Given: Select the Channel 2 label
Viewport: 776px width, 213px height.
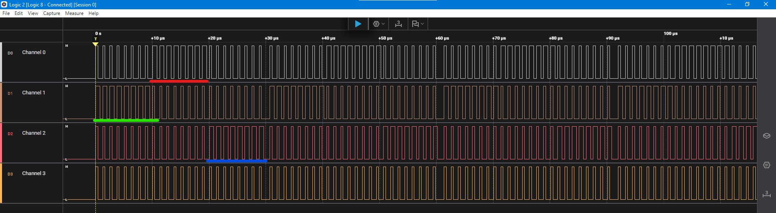Looking at the screenshot, I should coord(34,133).
